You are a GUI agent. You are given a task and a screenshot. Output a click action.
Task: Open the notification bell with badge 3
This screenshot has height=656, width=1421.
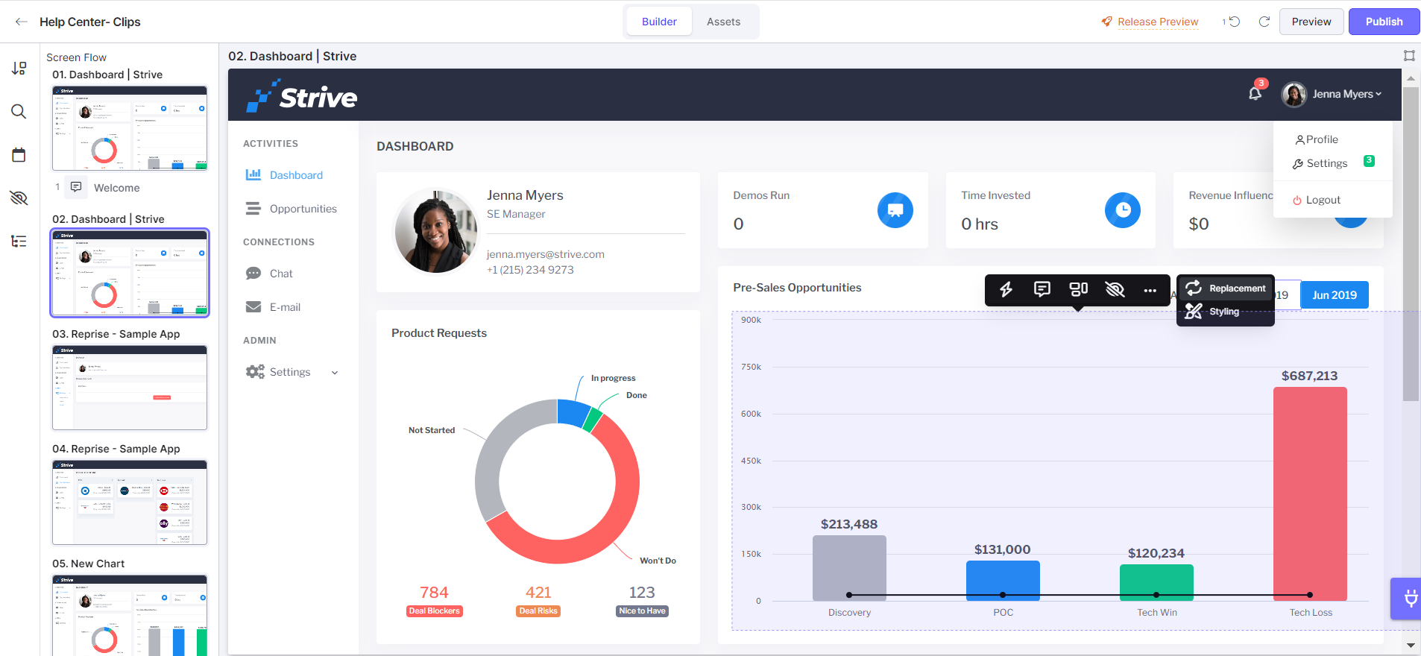coord(1255,93)
